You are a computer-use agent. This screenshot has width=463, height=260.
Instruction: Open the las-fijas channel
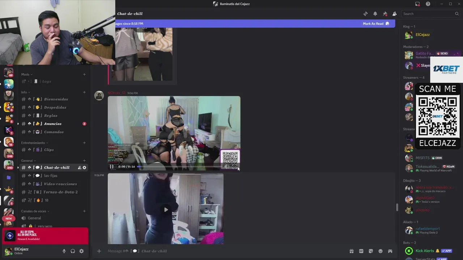[x=54, y=175]
